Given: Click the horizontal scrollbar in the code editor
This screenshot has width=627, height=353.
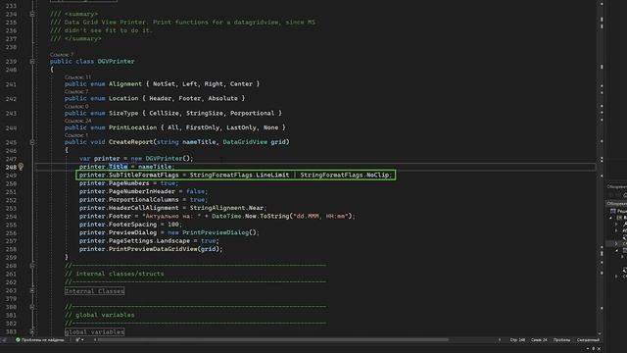Looking at the screenshot, I should point(274,340).
